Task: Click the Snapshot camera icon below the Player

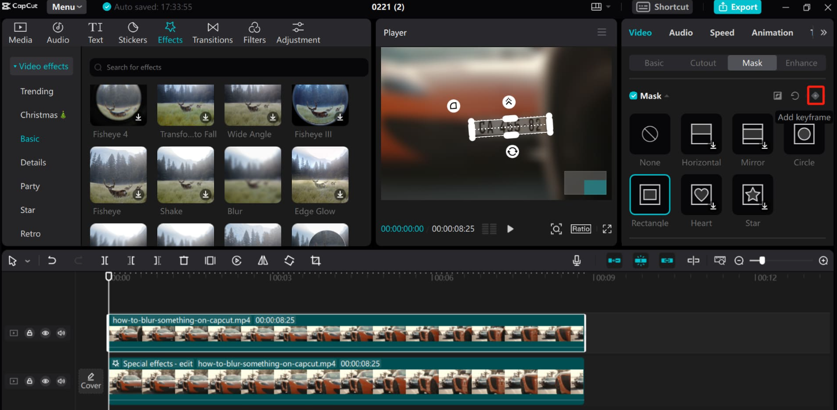Action: tap(556, 228)
